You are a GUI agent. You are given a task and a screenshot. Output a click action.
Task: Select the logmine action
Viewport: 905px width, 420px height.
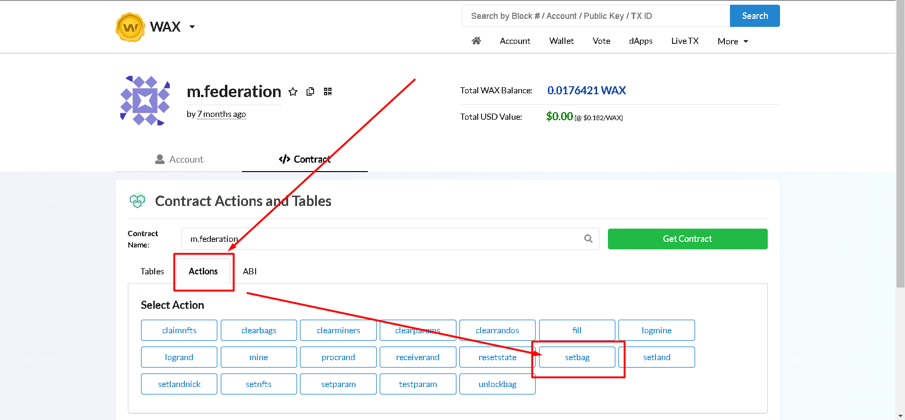(656, 330)
